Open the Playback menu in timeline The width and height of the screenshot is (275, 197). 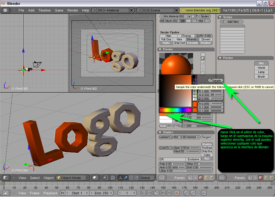50,193
